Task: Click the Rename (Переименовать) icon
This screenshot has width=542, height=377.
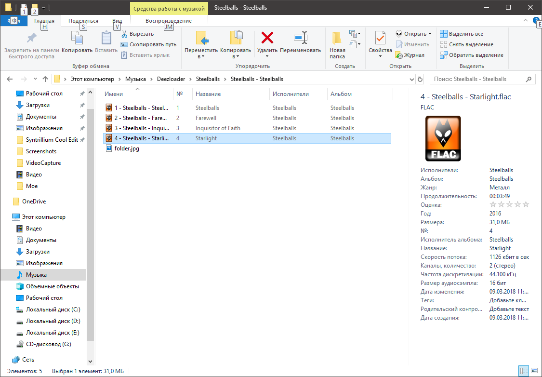Action: [300, 38]
